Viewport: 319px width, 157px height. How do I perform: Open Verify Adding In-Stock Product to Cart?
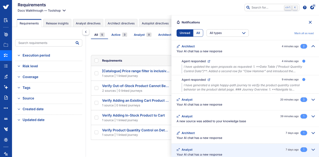point(133,115)
